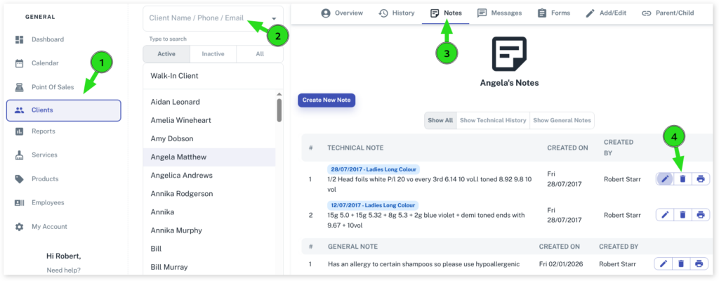This screenshot has height=281, width=719.
Task: Switch to the History tab
Action: coord(398,13)
